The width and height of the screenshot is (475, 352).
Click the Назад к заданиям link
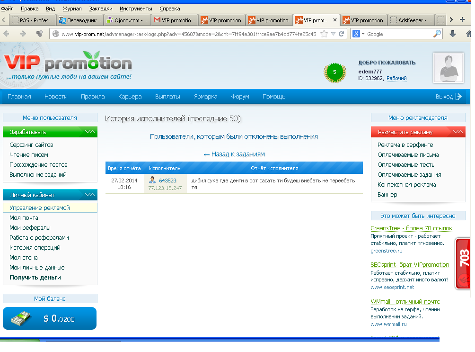point(234,154)
